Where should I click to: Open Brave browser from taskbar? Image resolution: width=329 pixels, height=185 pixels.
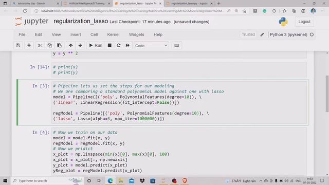185,180
